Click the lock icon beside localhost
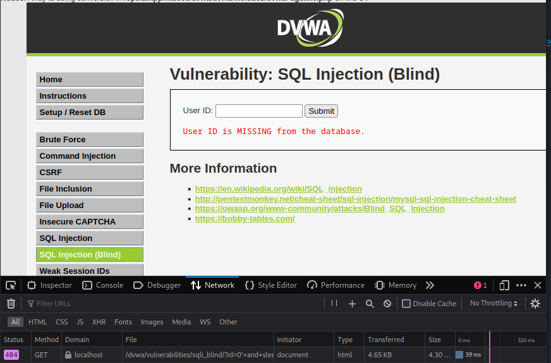Viewport: 551px width, 363px height. tap(68, 355)
